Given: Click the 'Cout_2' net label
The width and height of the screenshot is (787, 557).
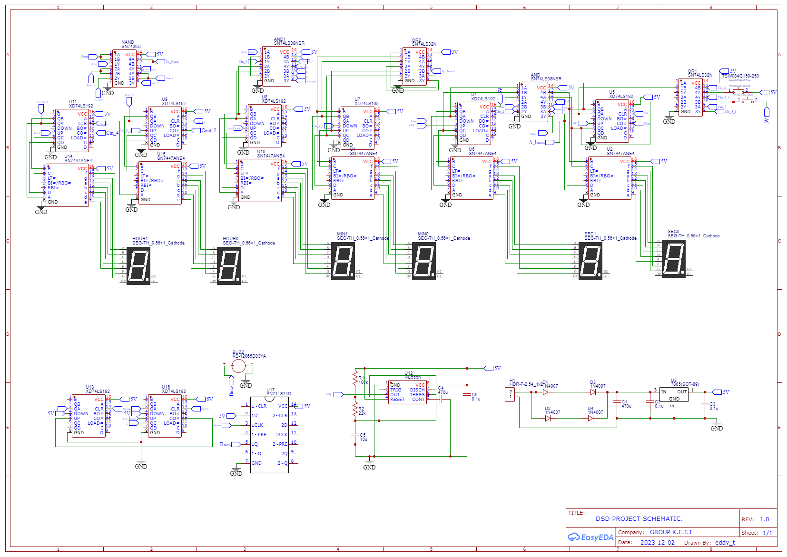Looking at the screenshot, I should click(208, 130).
